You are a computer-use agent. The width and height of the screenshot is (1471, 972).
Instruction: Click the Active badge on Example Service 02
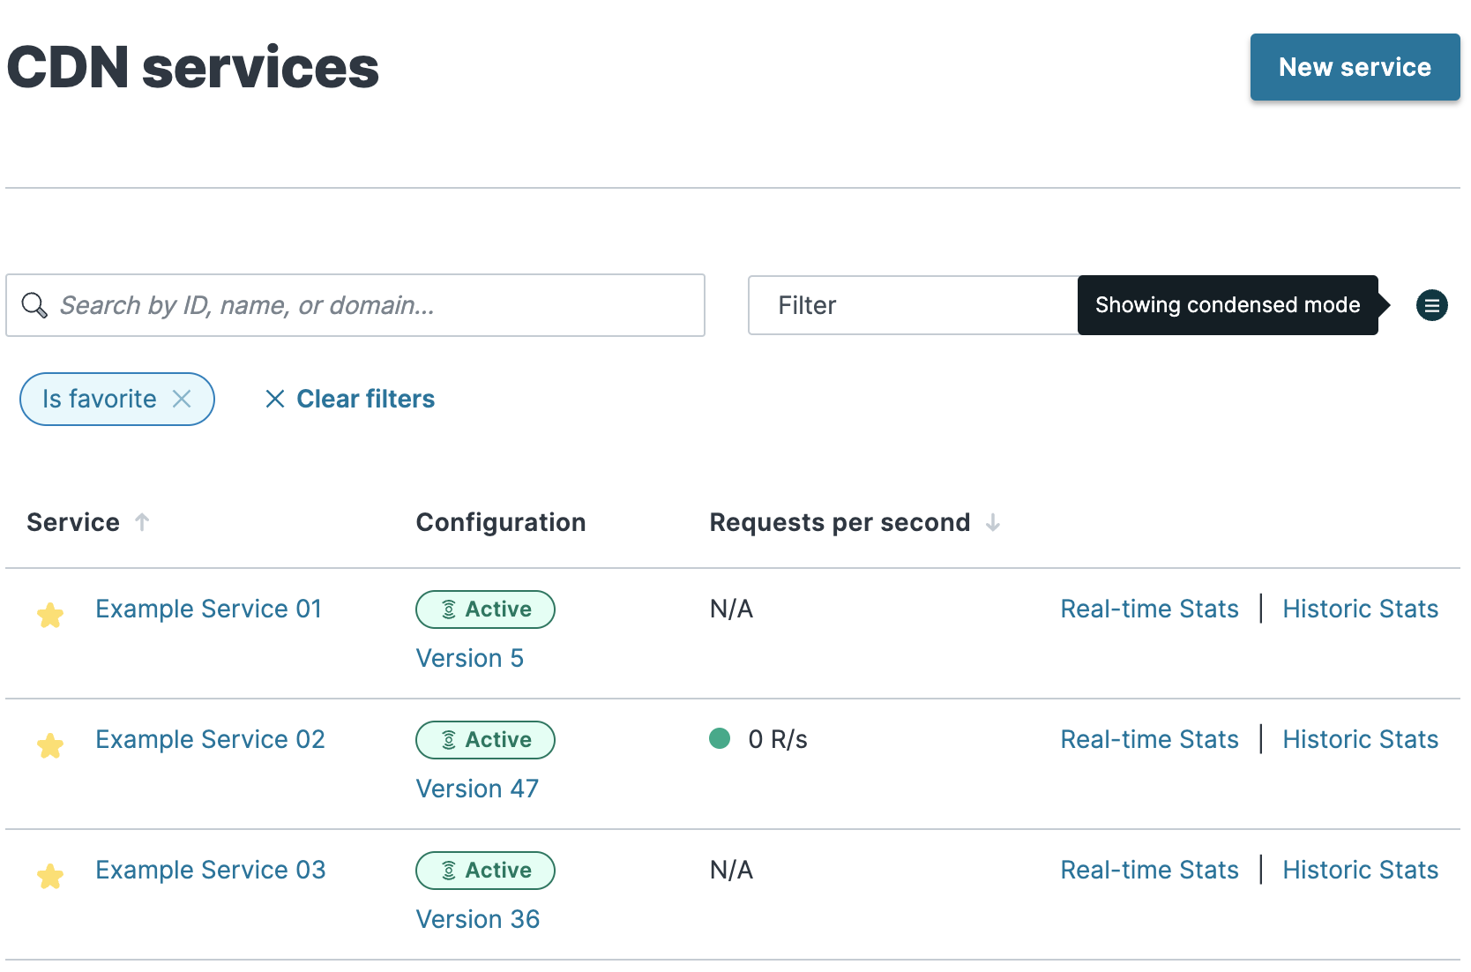tap(485, 739)
